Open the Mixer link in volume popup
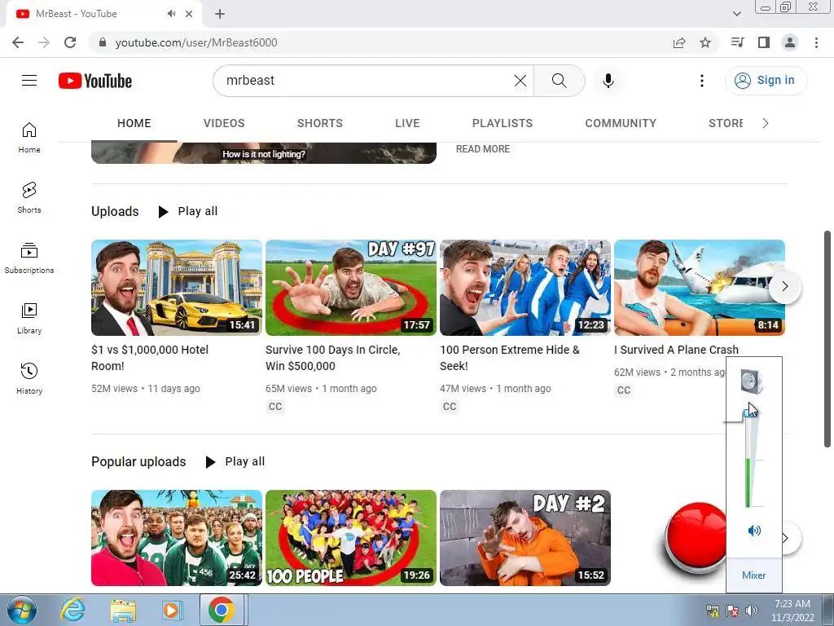Image resolution: width=834 pixels, height=626 pixels. [x=753, y=575]
